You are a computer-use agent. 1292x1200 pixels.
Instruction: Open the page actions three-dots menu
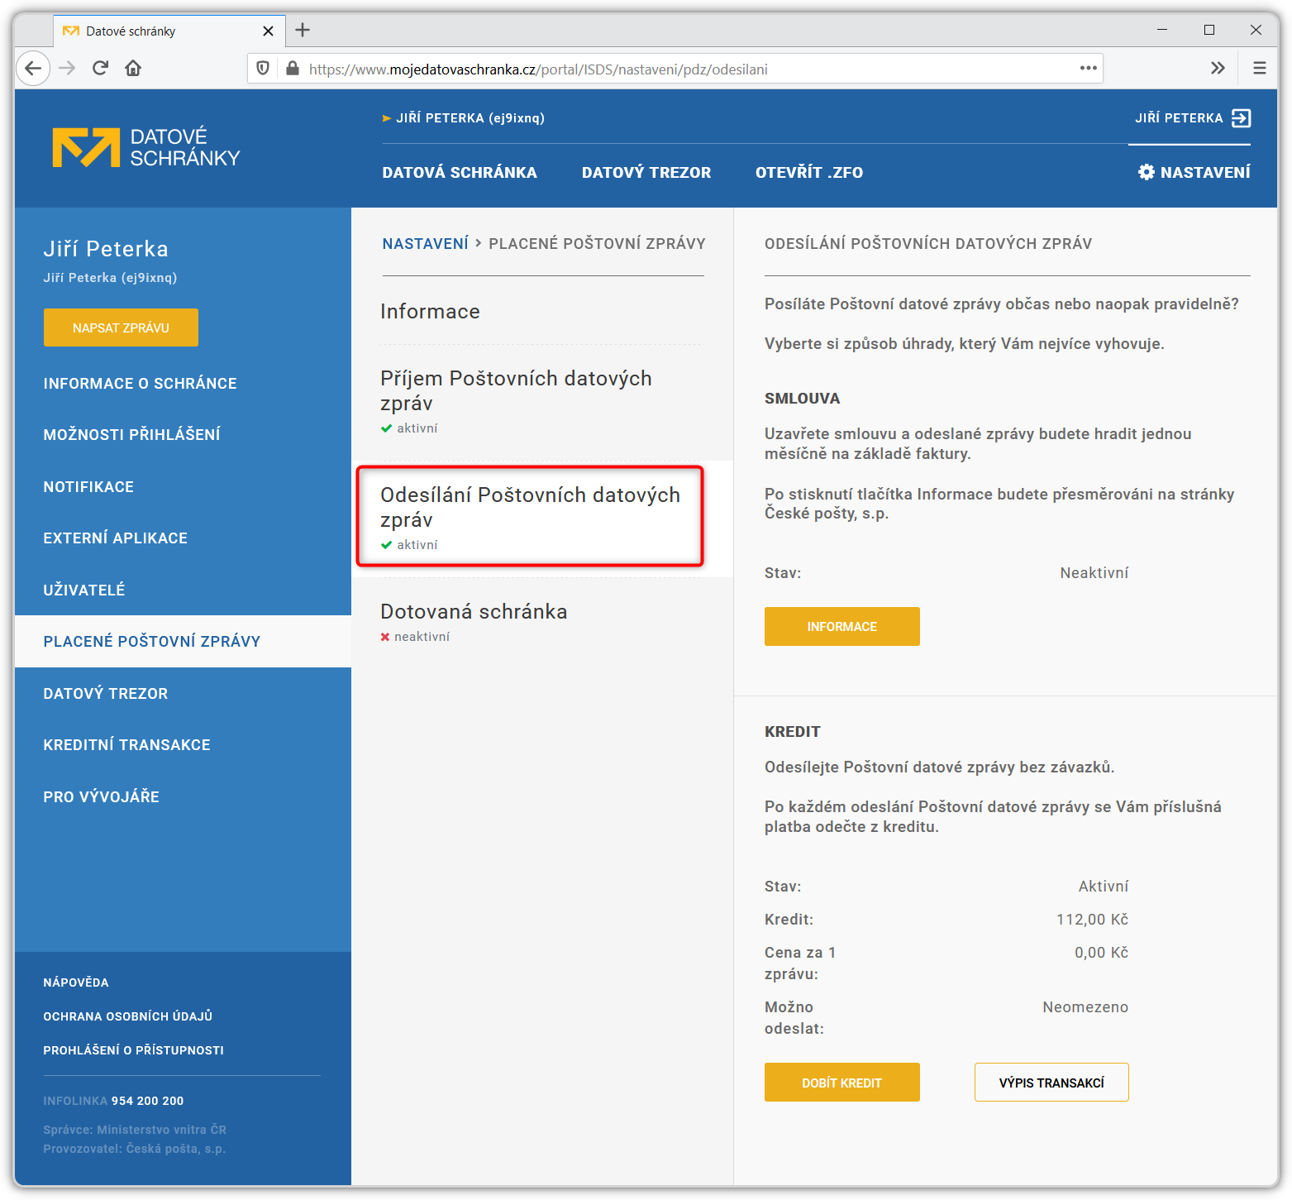coord(1088,68)
